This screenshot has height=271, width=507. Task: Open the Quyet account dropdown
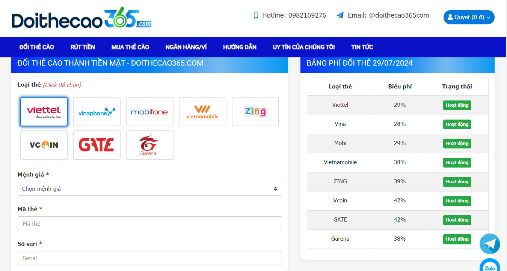click(x=469, y=17)
